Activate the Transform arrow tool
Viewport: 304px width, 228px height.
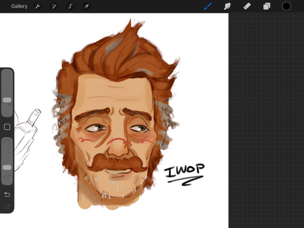pos(86,6)
